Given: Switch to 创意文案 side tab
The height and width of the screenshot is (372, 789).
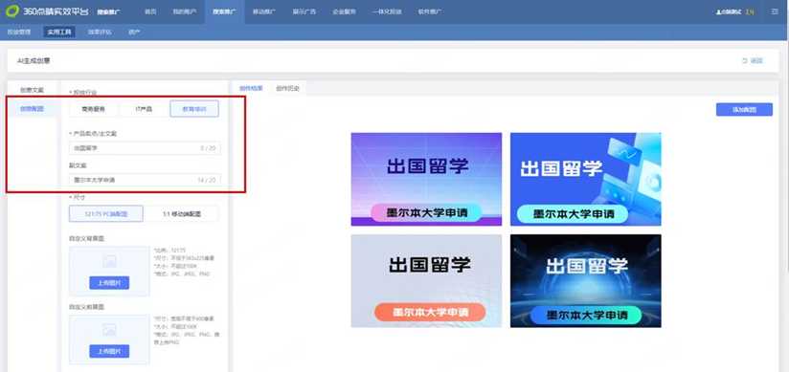Looking at the screenshot, I should [33, 90].
